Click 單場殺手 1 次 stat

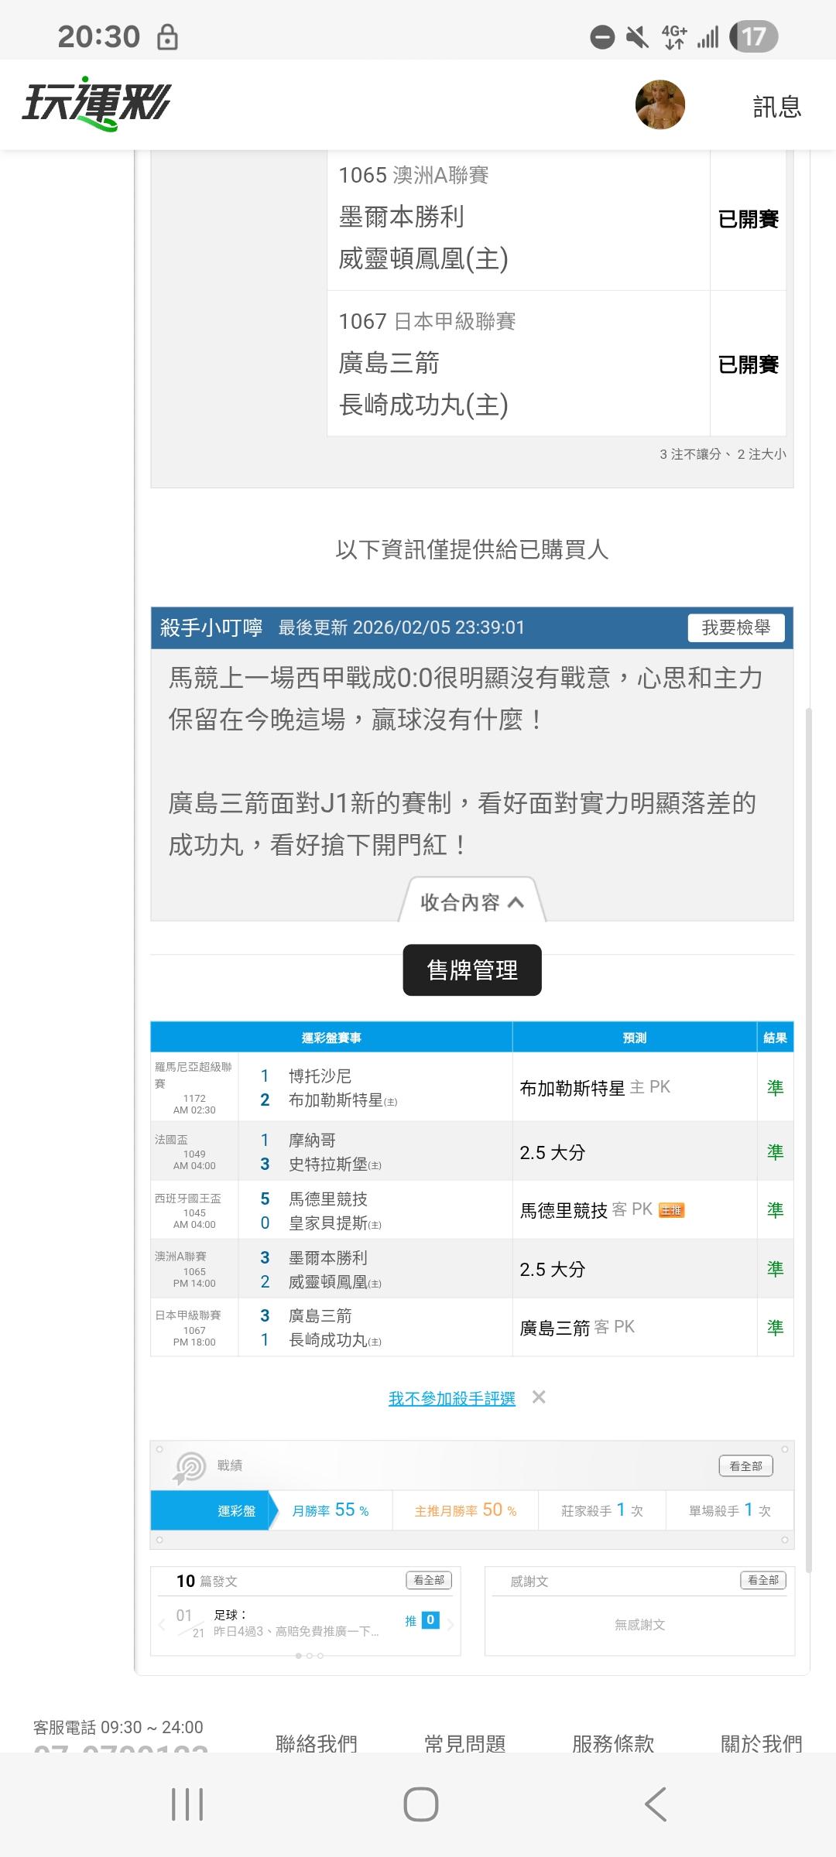click(x=730, y=1510)
